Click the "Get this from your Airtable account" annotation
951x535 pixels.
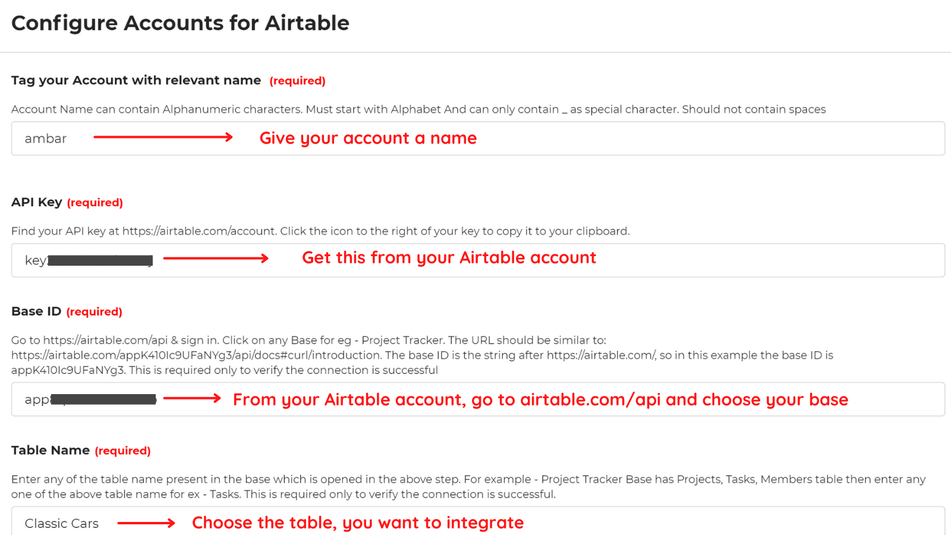pos(449,257)
